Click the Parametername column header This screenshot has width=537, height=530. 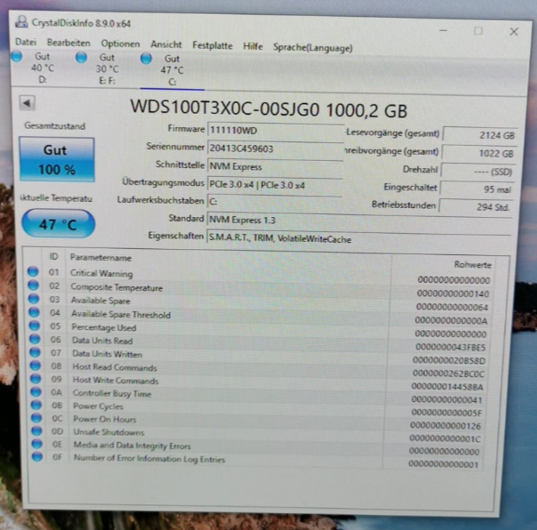point(100,257)
